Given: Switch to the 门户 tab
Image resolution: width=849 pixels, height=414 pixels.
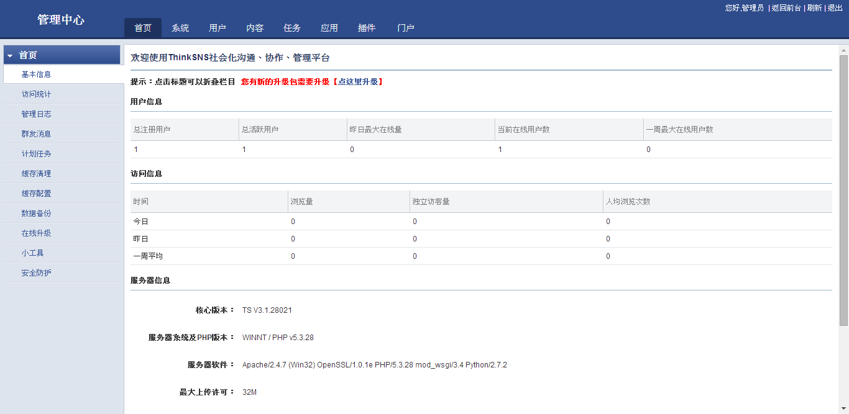Looking at the screenshot, I should pos(405,28).
